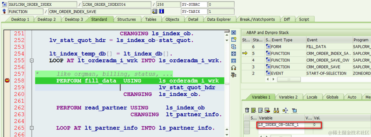Viewport: 371px width, 137px height.
Task: Click the blue arrows icon in Variables toolbar
Action: (285, 110)
